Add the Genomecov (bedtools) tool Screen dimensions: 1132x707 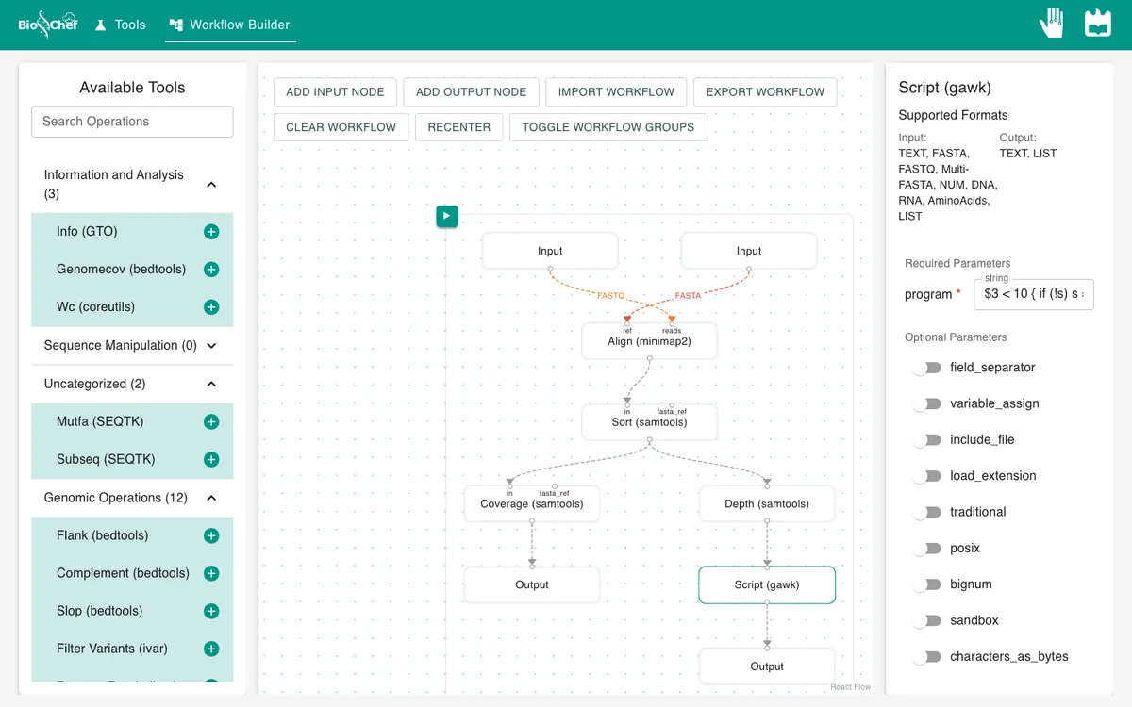click(211, 270)
